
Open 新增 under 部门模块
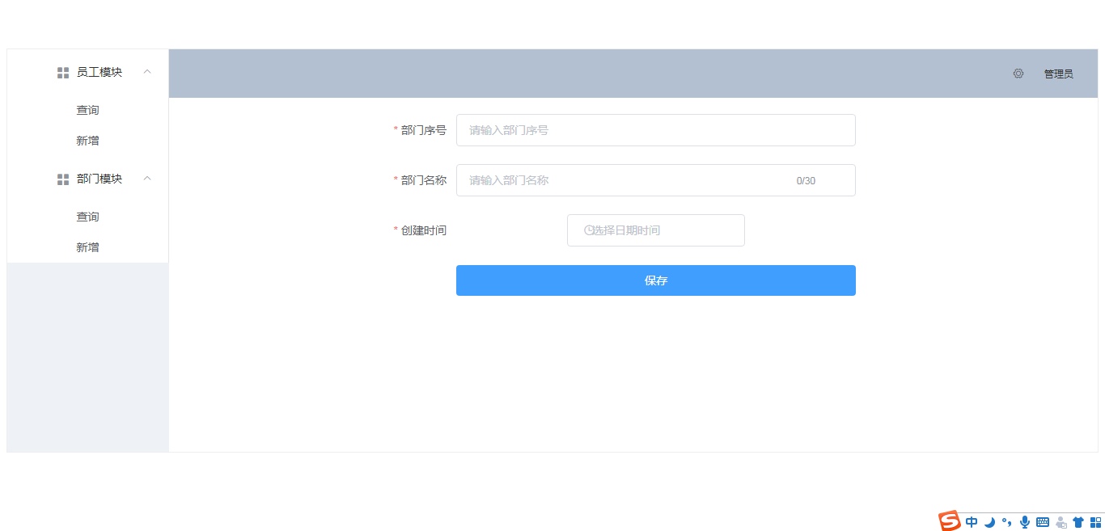tap(88, 247)
